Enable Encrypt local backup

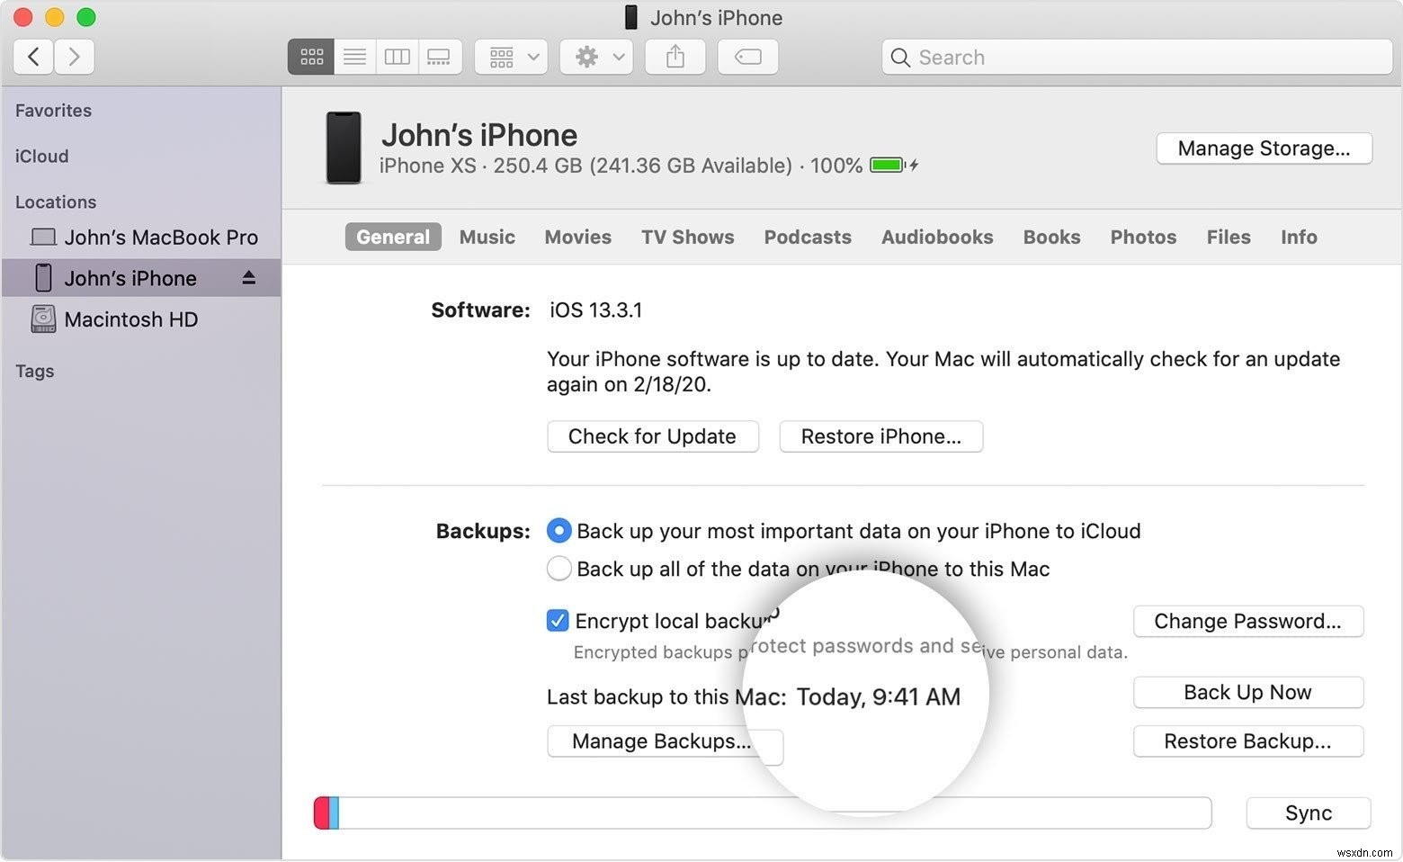tap(559, 620)
